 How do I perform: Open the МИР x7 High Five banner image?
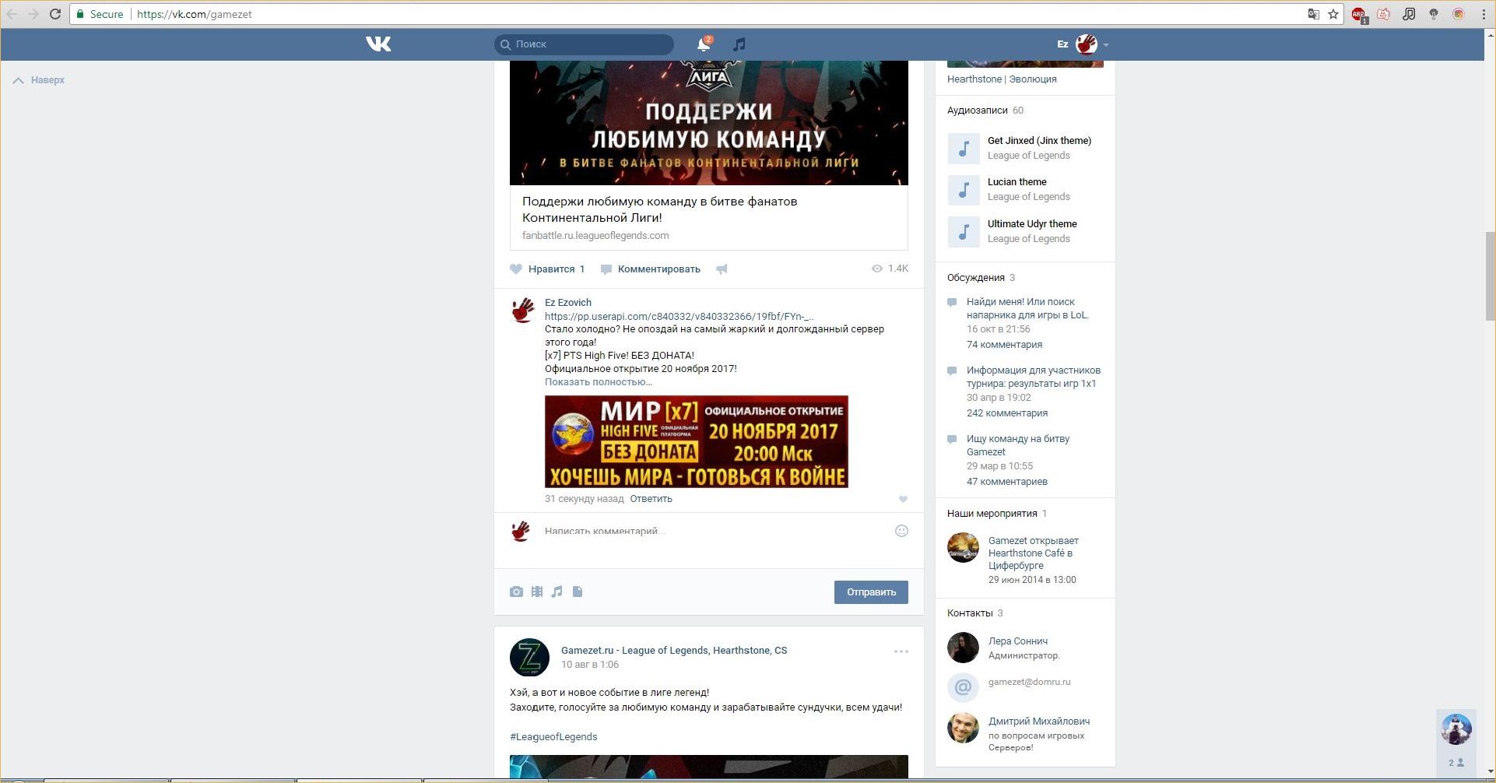click(x=697, y=441)
